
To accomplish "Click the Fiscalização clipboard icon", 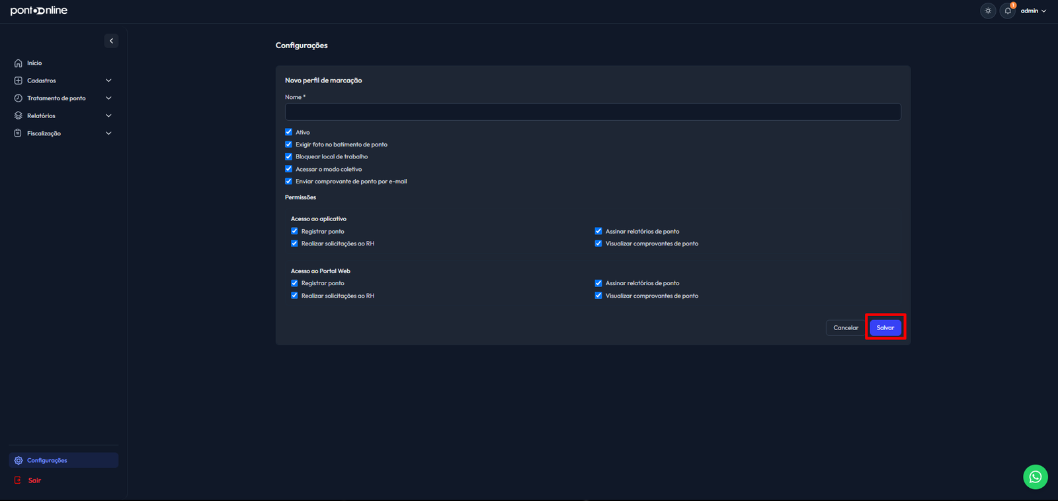I will tap(19, 133).
